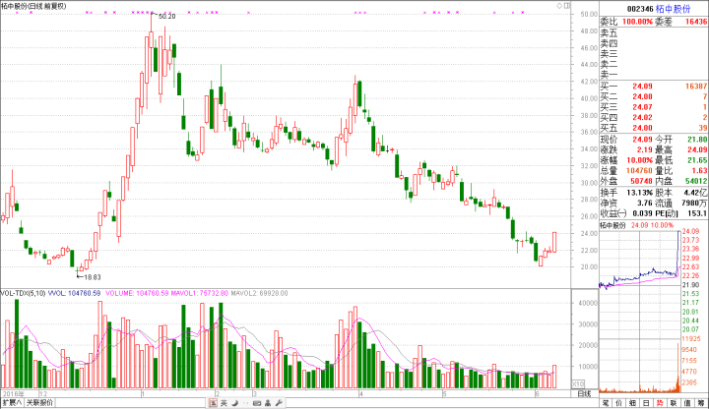Click the 2016年 label on the time axis

pos(13,393)
